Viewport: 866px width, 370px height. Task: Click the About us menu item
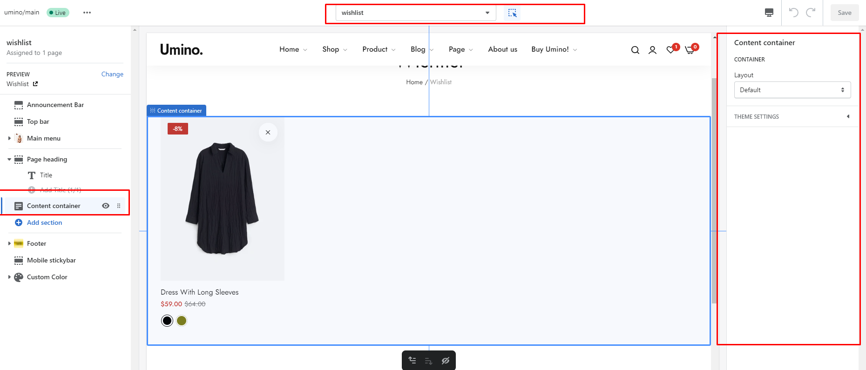[502, 49]
